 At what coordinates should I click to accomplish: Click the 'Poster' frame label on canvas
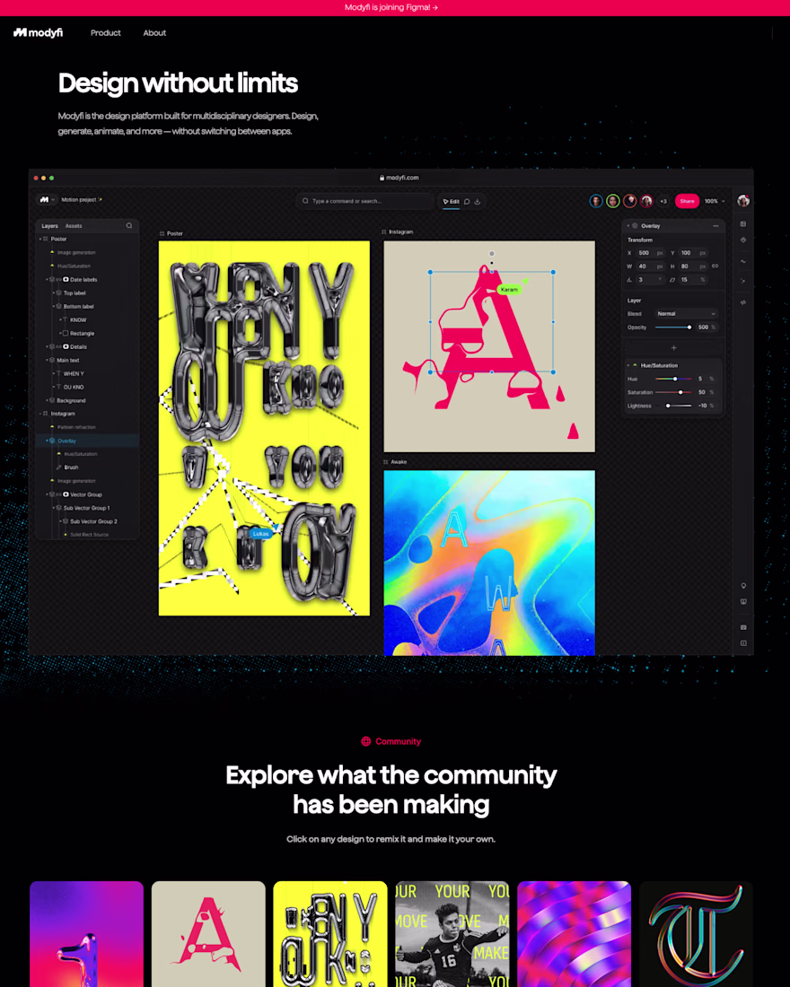pyautogui.click(x=174, y=233)
